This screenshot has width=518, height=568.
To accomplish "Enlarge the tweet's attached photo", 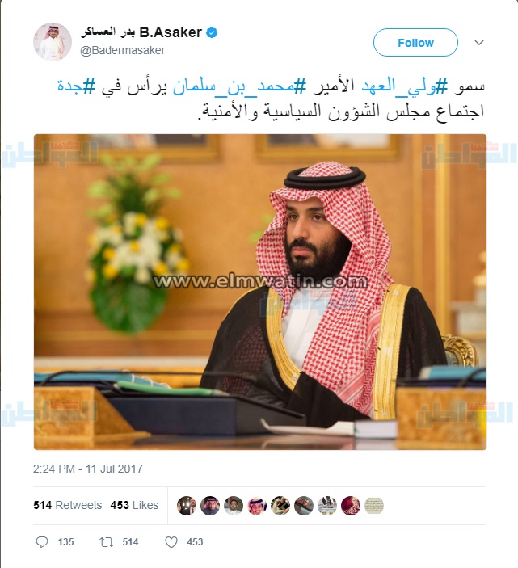I will click(x=260, y=292).
